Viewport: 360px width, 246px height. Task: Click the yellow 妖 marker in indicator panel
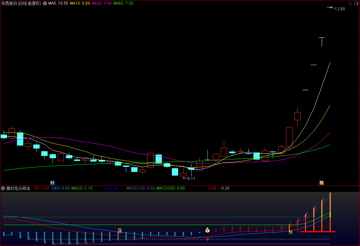(x=291, y=232)
